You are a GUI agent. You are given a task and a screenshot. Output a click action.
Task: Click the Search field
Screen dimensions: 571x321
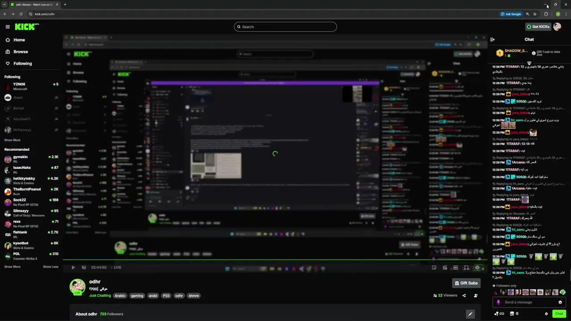pyautogui.click(x=285, y=27)
